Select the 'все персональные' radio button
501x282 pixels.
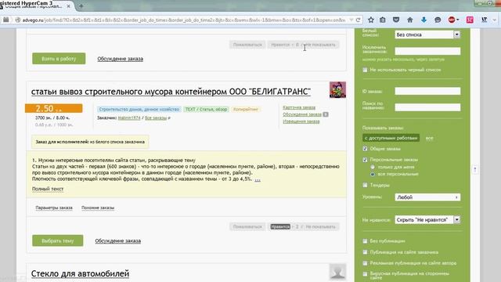[373, 174]
